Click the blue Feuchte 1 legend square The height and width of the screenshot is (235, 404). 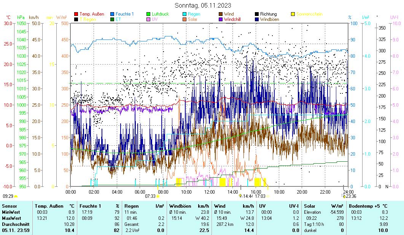(112, 14)
